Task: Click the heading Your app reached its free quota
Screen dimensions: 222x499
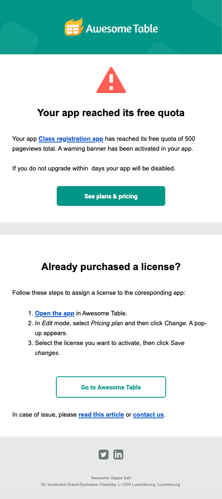Action: [x=111, y=113]
